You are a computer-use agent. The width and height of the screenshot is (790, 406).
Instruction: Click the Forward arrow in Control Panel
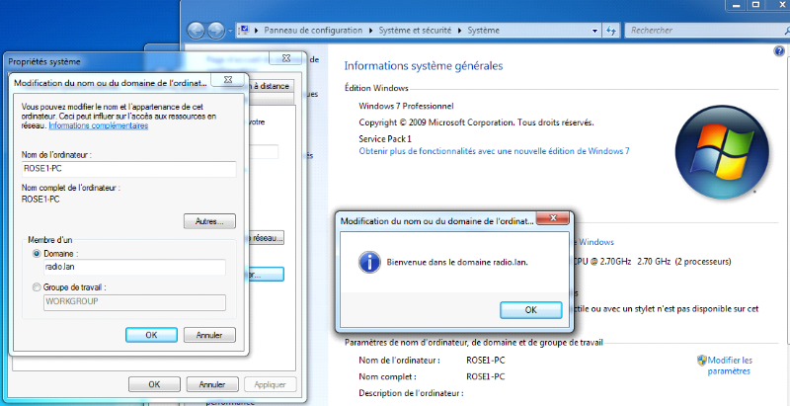coord(215,31)
